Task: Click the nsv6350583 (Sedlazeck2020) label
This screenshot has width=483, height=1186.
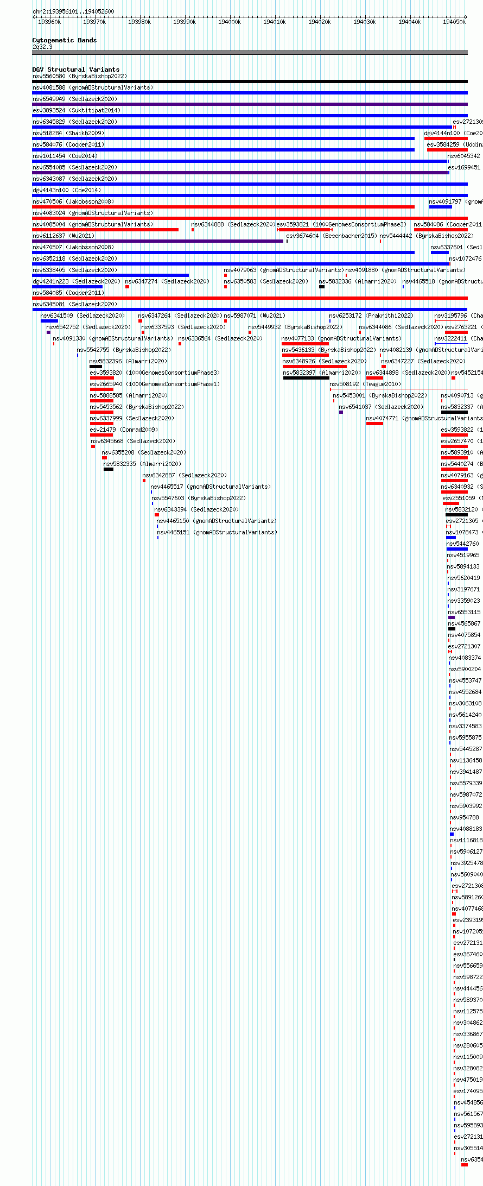Action: tap(266, 281)
